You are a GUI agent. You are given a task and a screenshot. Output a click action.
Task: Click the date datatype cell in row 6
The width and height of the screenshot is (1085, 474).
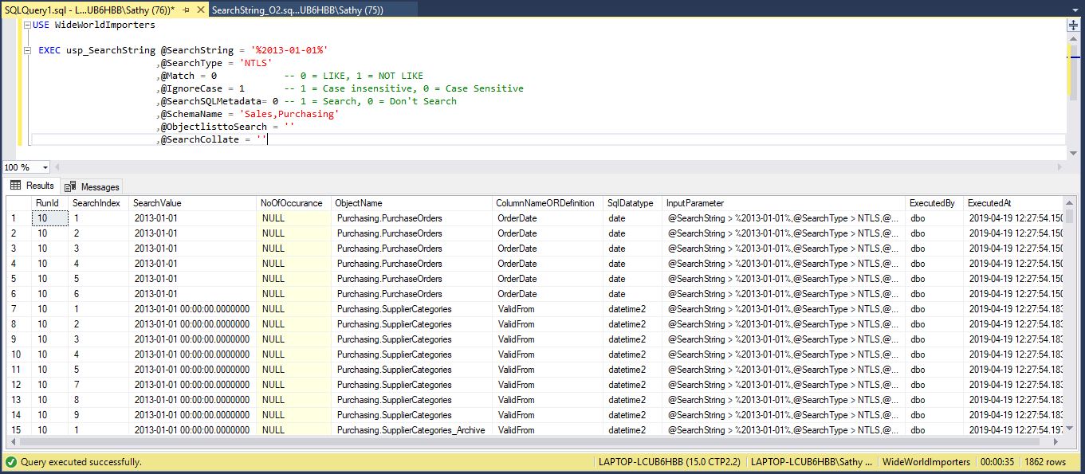[x=632, y=294]
